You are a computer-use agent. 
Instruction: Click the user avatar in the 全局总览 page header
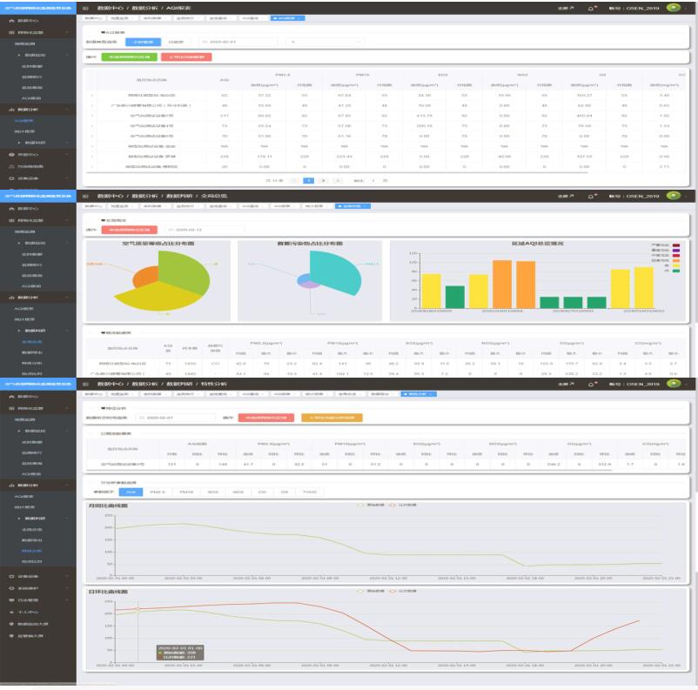[673, 195]
